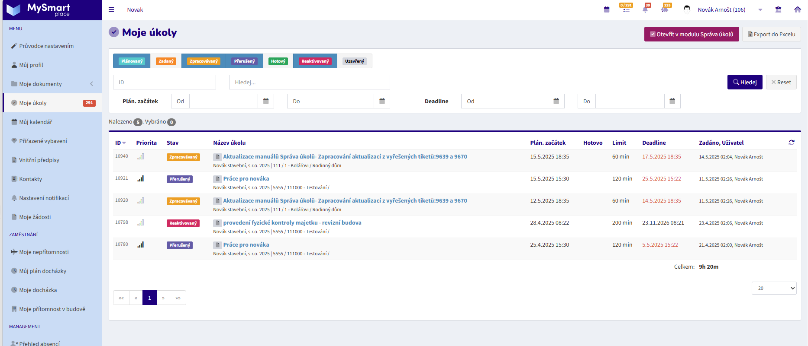The image size is (808, 346).
Task: Open calendar picker for Deadline Od field
Action: coord(556,101)
